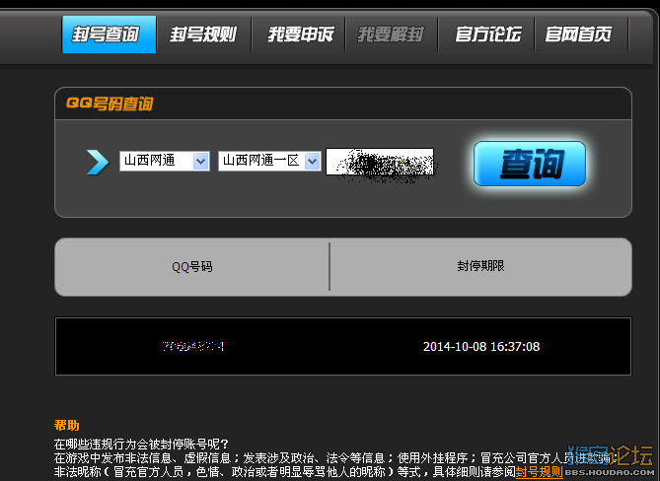Click the QQ号码查询 panel title
The image size is (660, 481).
[110, 103]
